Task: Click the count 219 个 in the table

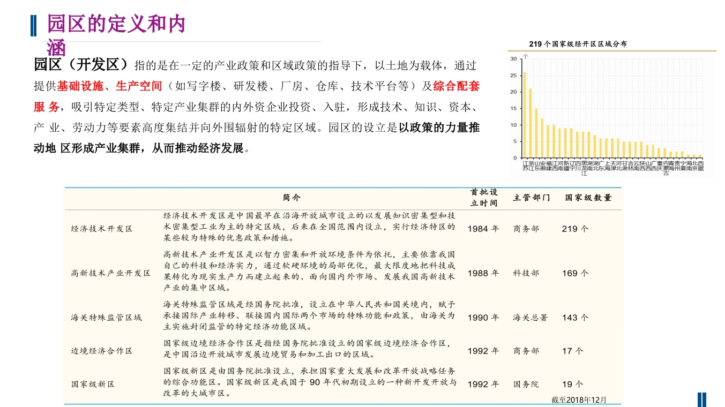Action: tap(575, 229)
